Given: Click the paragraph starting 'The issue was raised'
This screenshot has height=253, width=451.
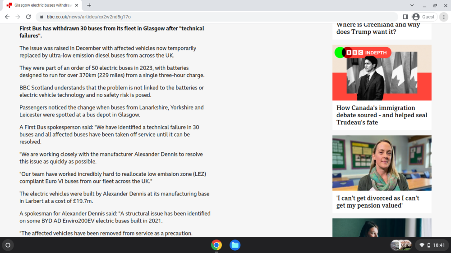Looking at the screenshot, I should click(x=108, y=52).
